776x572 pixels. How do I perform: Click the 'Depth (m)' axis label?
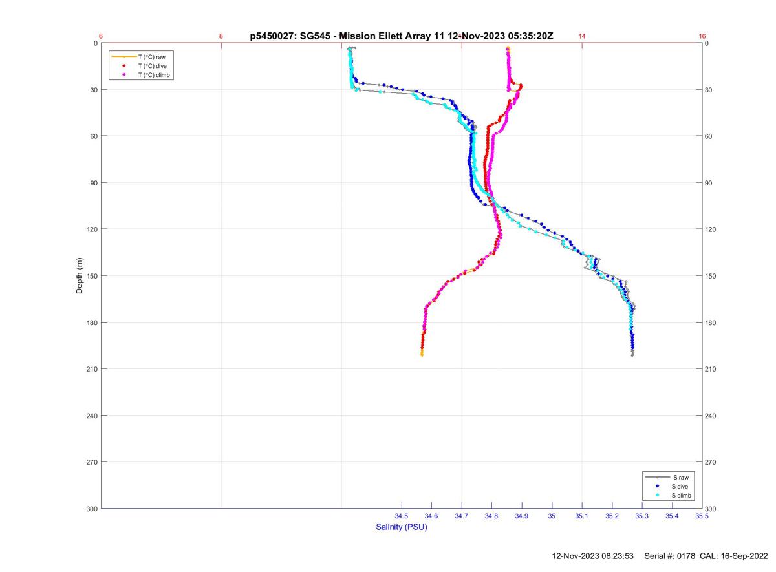click(80, 275)
